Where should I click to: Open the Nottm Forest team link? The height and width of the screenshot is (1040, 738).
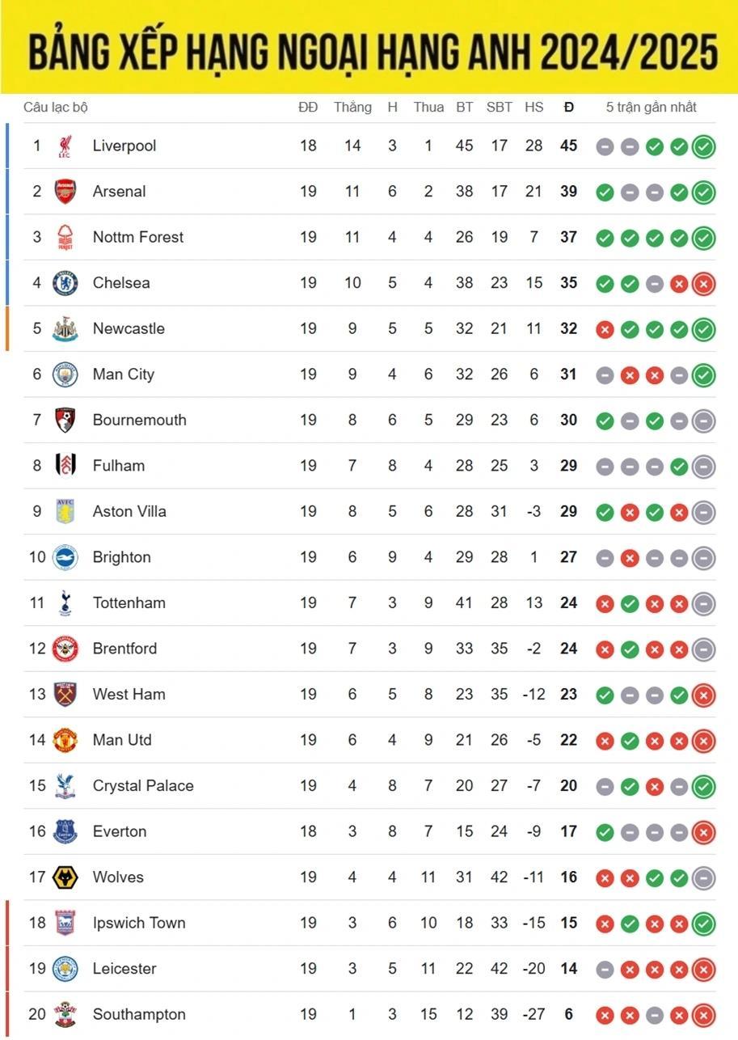click(137, 237)
